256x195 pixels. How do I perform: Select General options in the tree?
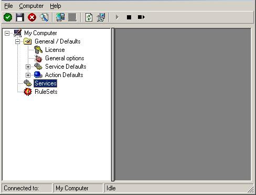65,58
